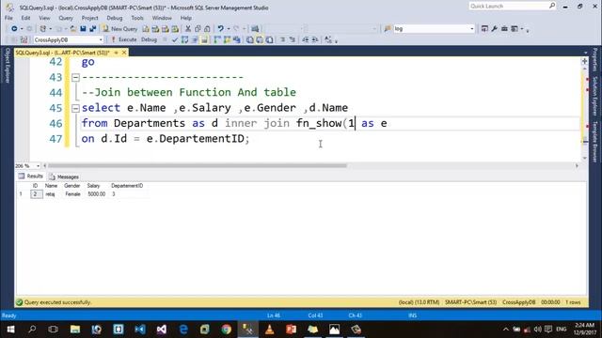The image size is (602, 338).
Task: Click the editor's vertical scrollbar thumb
Action: (x=585, y=142)
